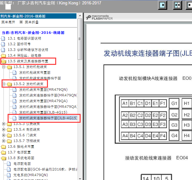Image resolution: width=192 pixels, height=180 pixels.
Task: Open 13.4 保险丝、继电器 folder
Action: pyautogui.click(x=24, y=56)
